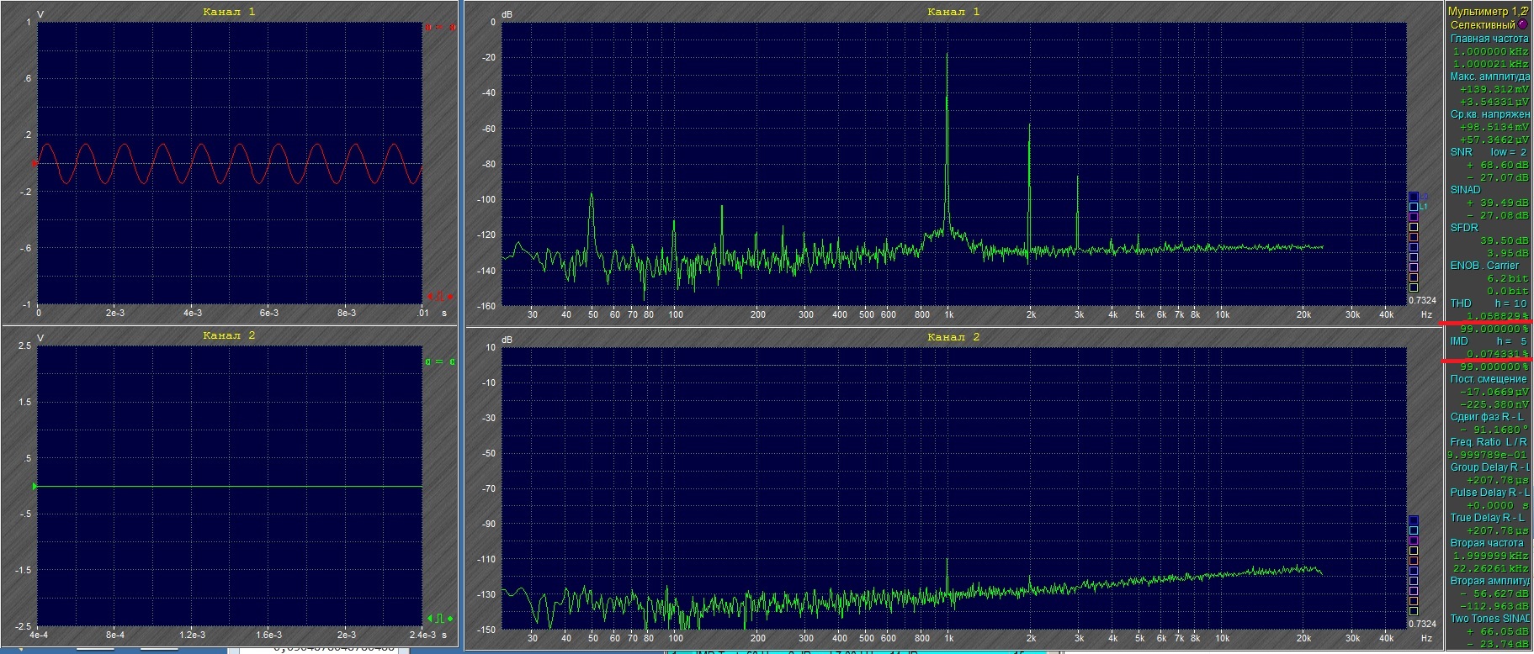Toggle top filled blue memory square in Канал 2 spectrum

click(1414, 520)
